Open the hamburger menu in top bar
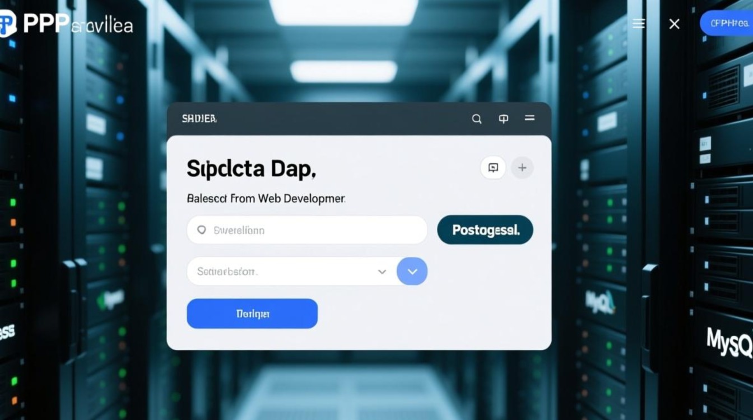Viewport: 753px width, 420px height. [639, 24]
